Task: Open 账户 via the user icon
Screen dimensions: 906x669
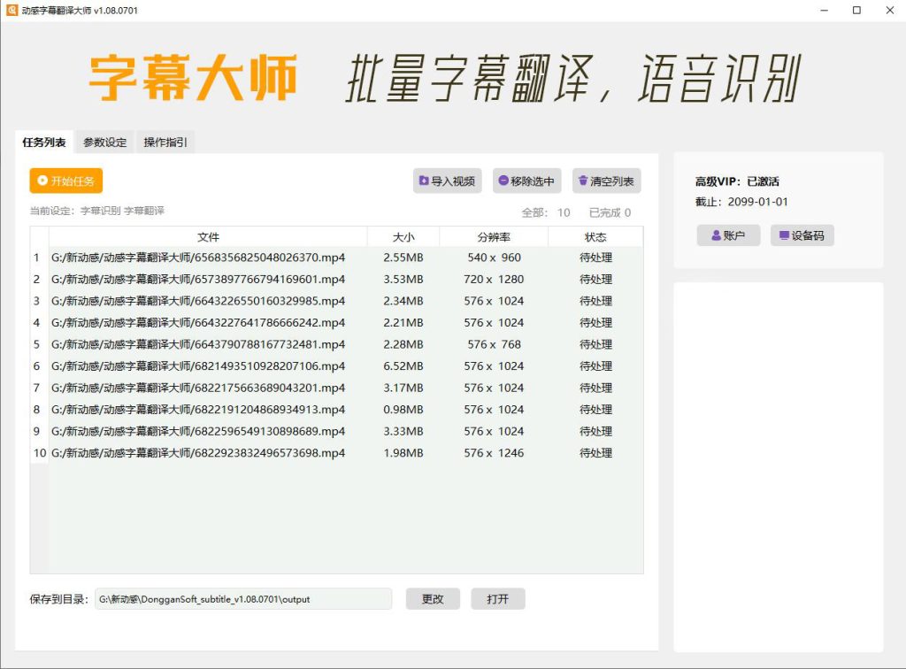Action: [716, 236]
